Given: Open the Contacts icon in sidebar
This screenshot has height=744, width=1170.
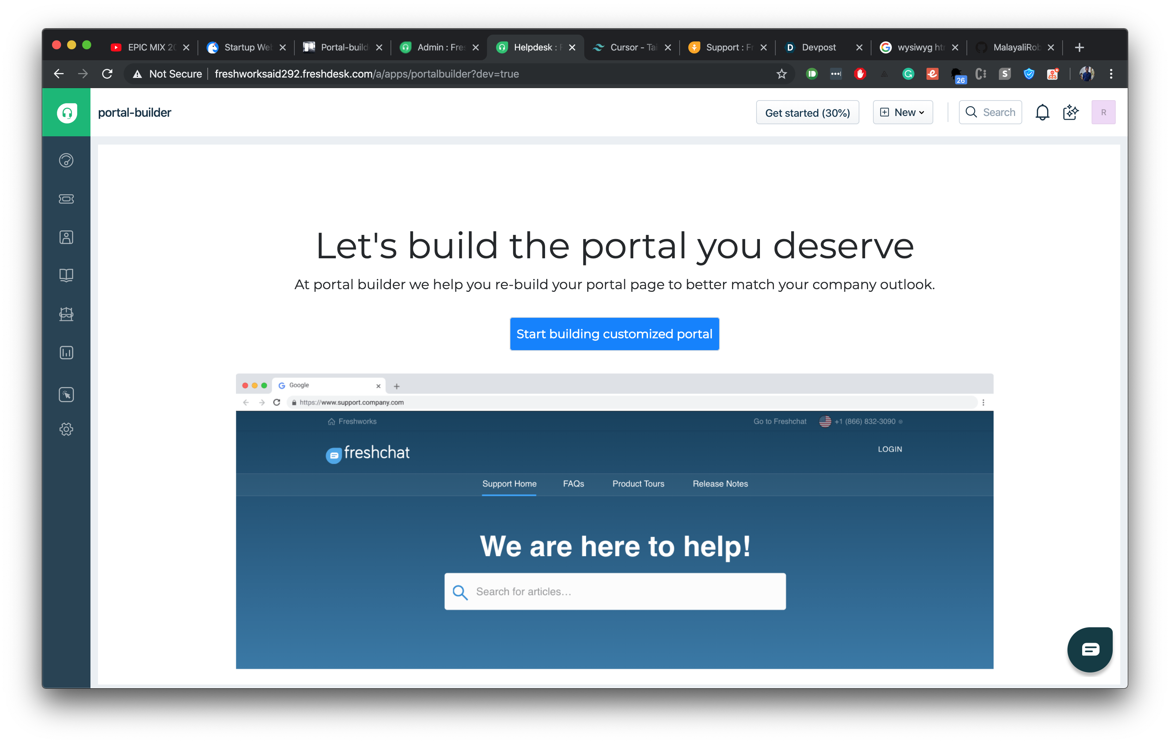Looking at the screenshot, I should tap(66, 237).
